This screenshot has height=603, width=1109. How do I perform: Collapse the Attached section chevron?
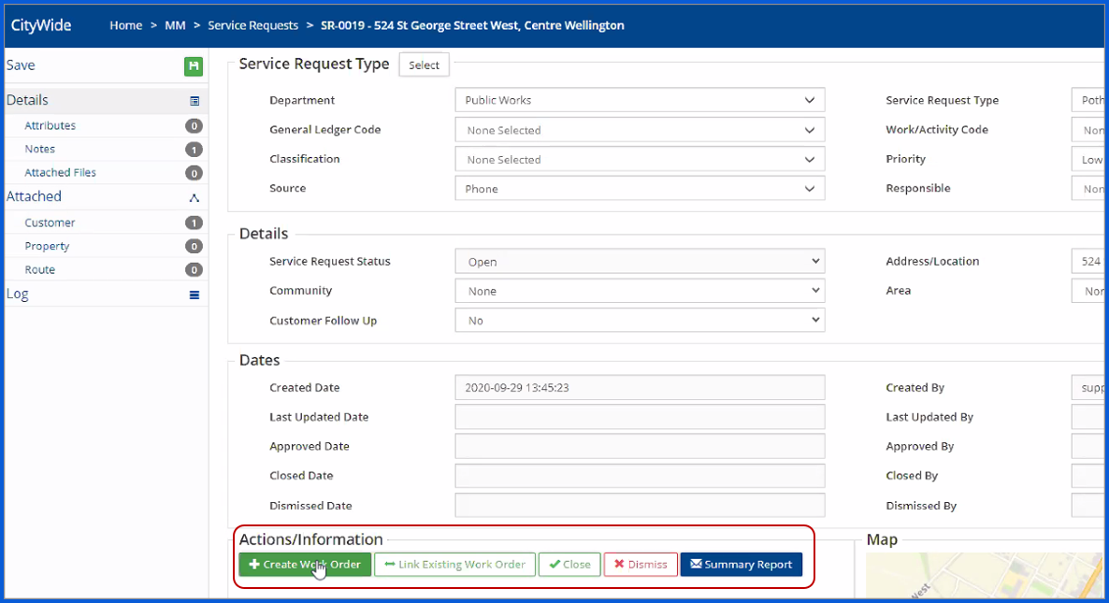coord(194,197)
